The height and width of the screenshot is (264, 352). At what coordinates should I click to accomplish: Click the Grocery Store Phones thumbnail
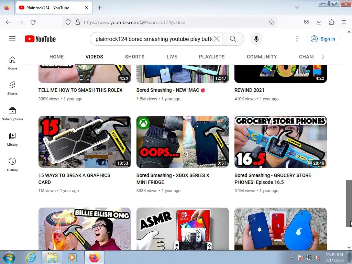click(280, 142)
